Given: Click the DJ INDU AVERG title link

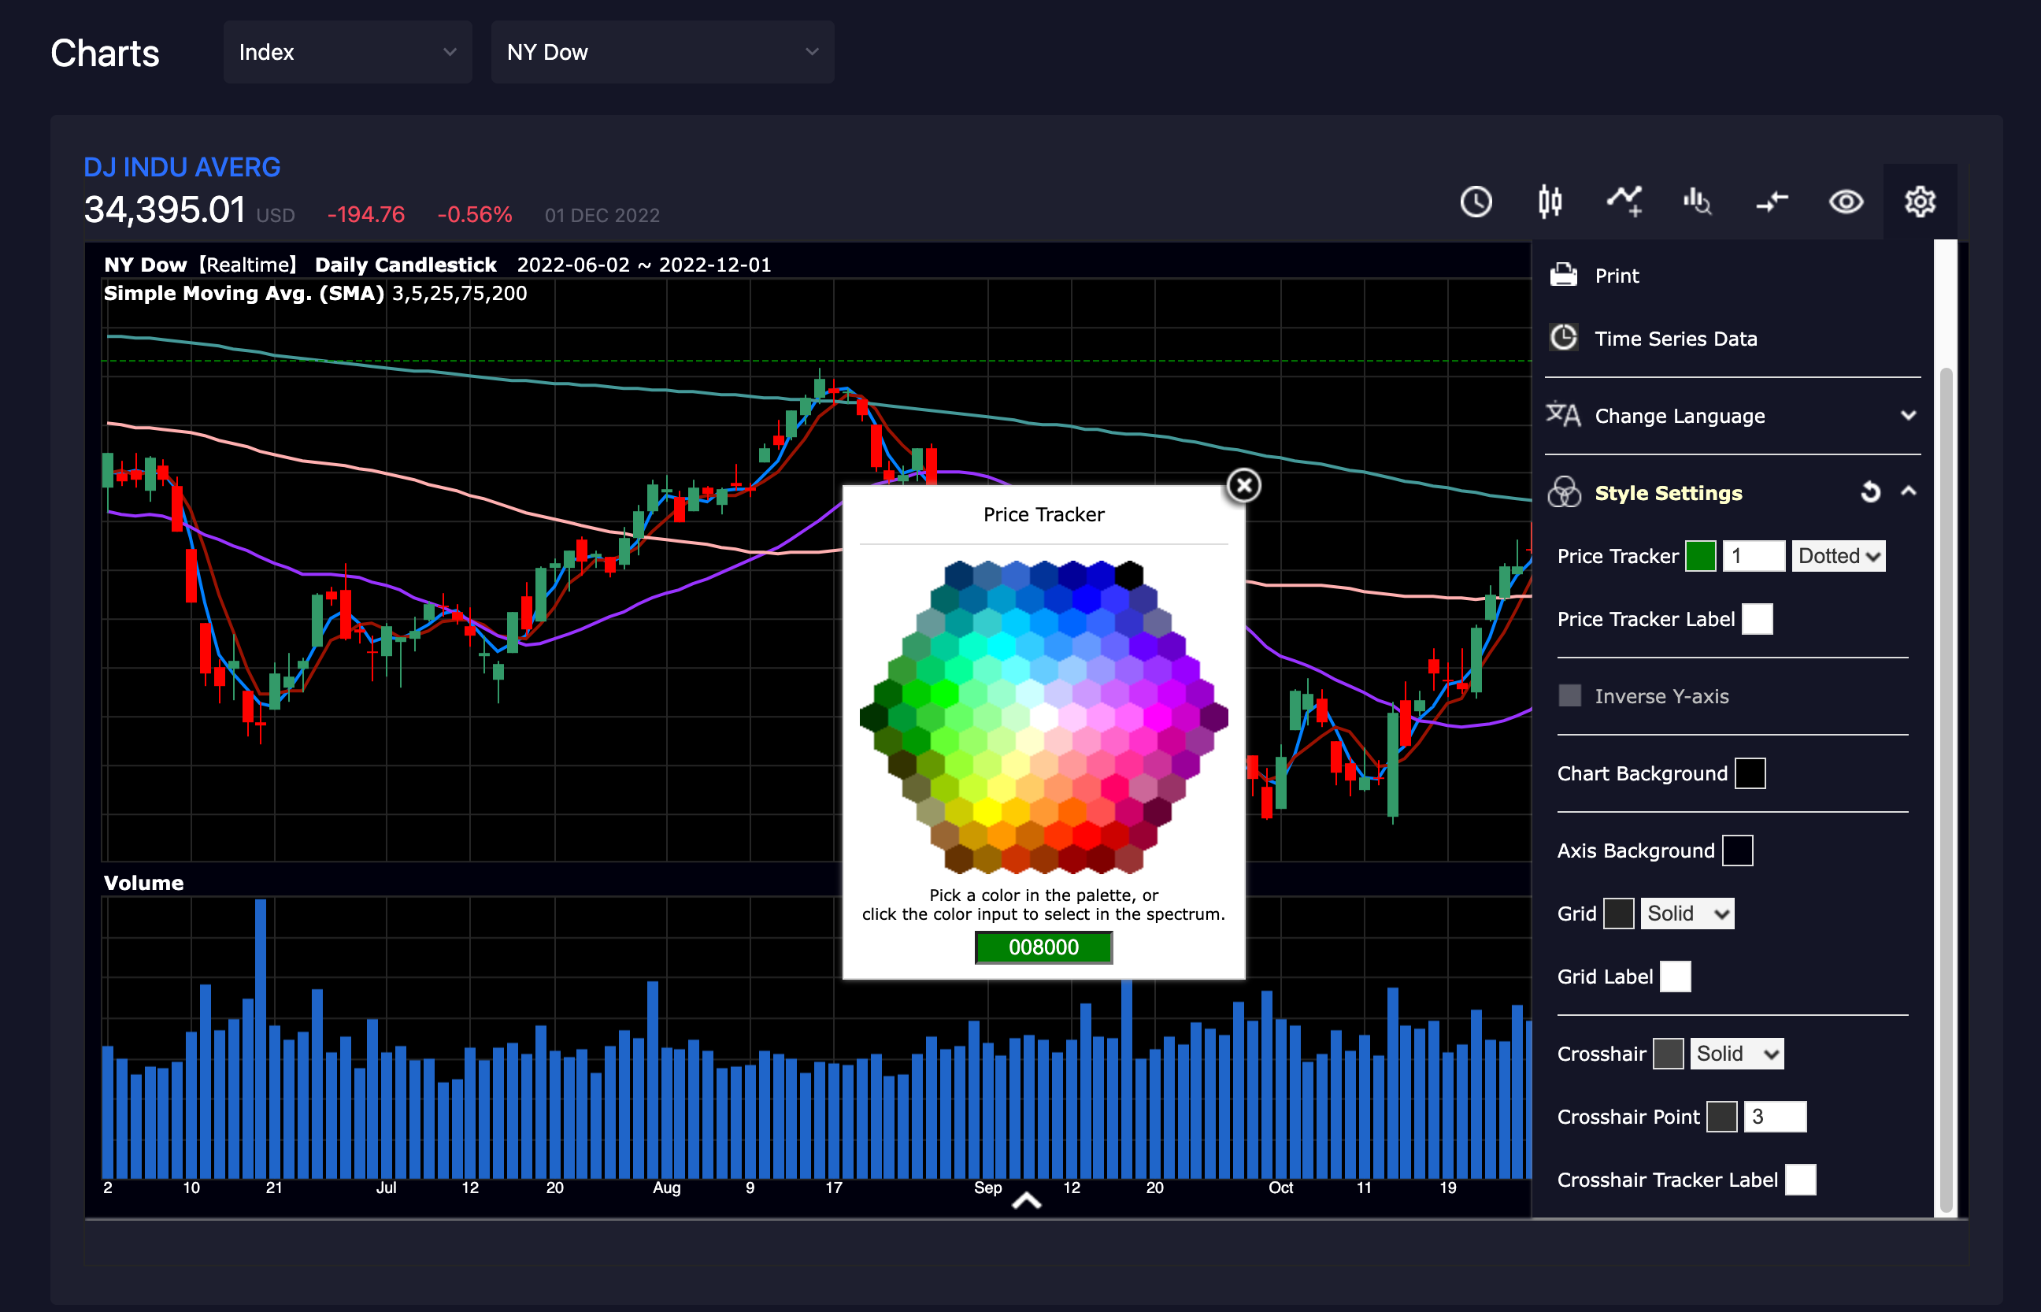Looking at the screenshot, I should (x=181, y=167).
